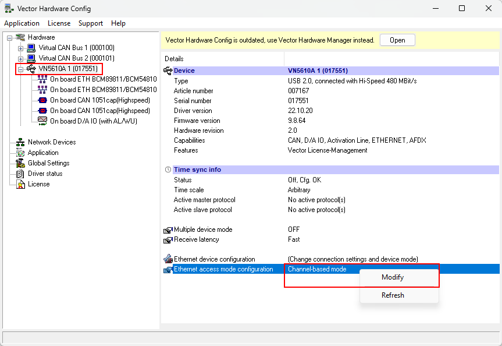The image size is (502, 346).
Task: Select VN5610A 1 (017551) tree item
Action: [68, 69]
